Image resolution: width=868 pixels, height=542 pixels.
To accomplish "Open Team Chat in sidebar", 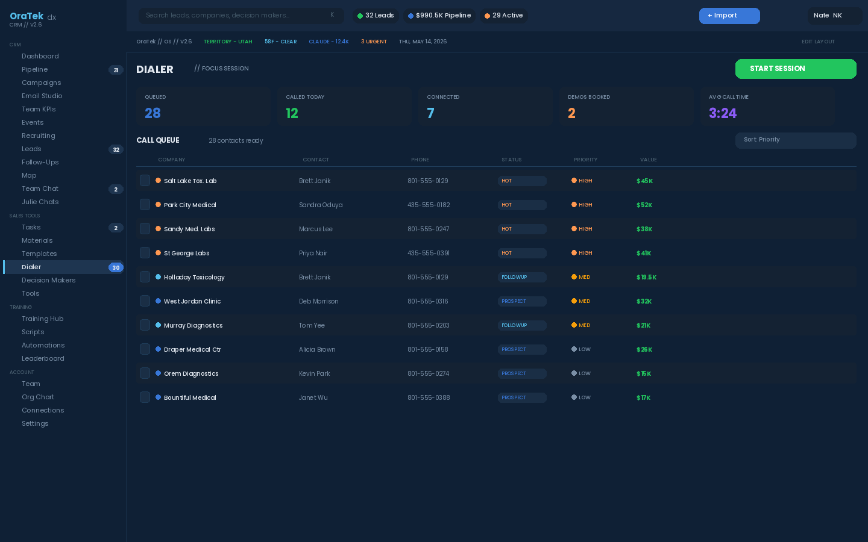I will (40, 188).
